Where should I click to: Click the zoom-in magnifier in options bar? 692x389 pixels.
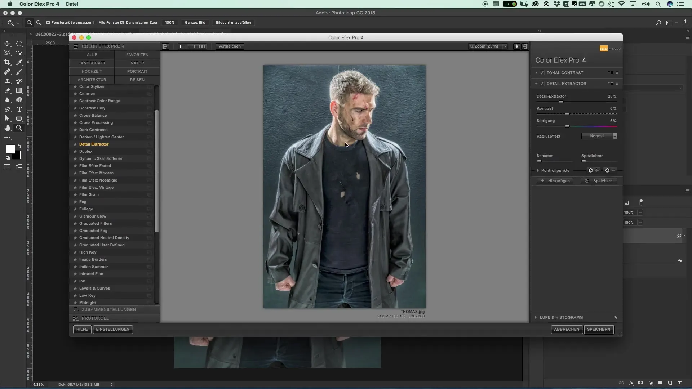tap(30, 22)
